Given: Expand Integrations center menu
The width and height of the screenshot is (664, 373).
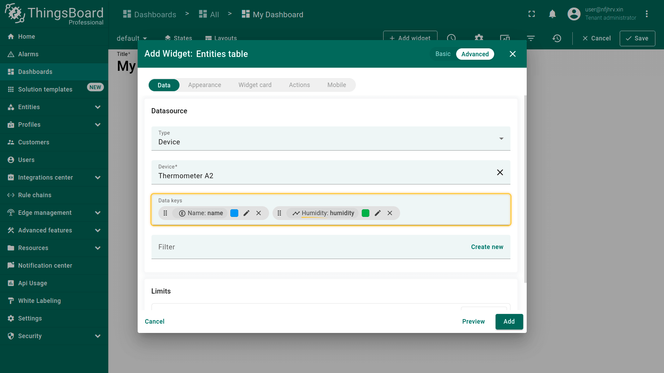Looking at the screenshot, I should coord(98,178).
